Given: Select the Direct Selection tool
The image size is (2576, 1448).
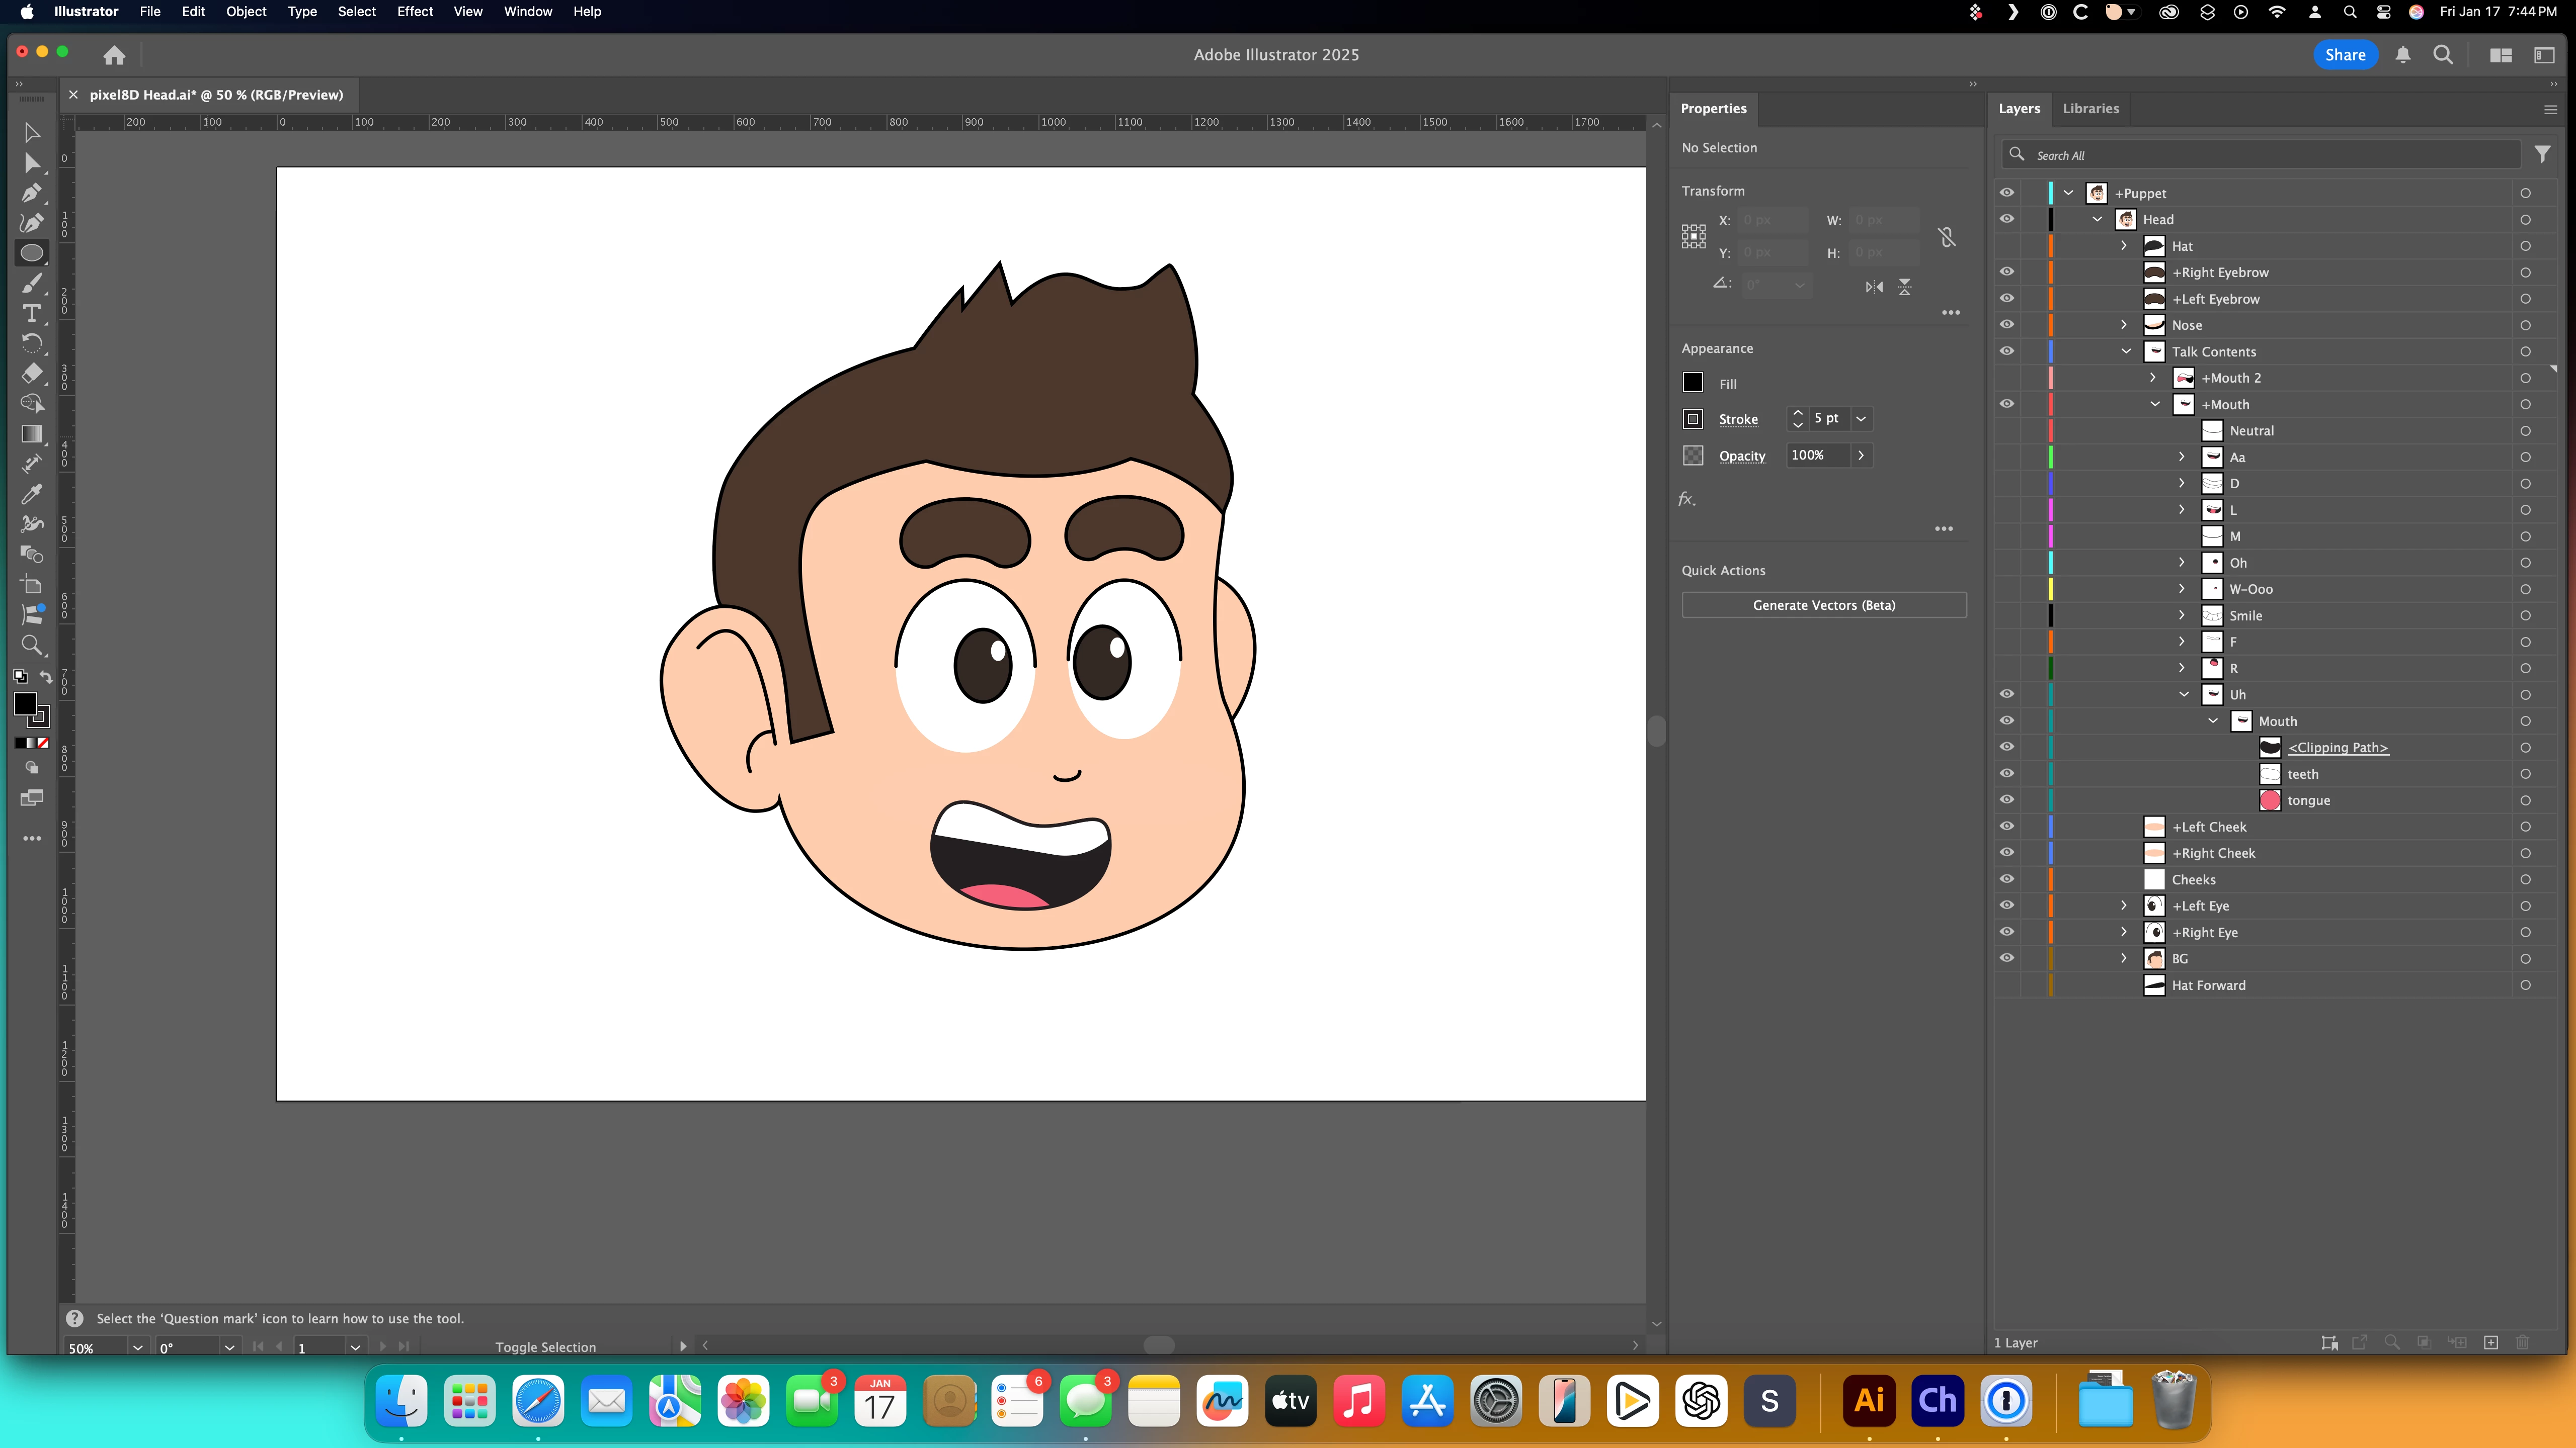Looking at the screenshot, I should point(32,163).
